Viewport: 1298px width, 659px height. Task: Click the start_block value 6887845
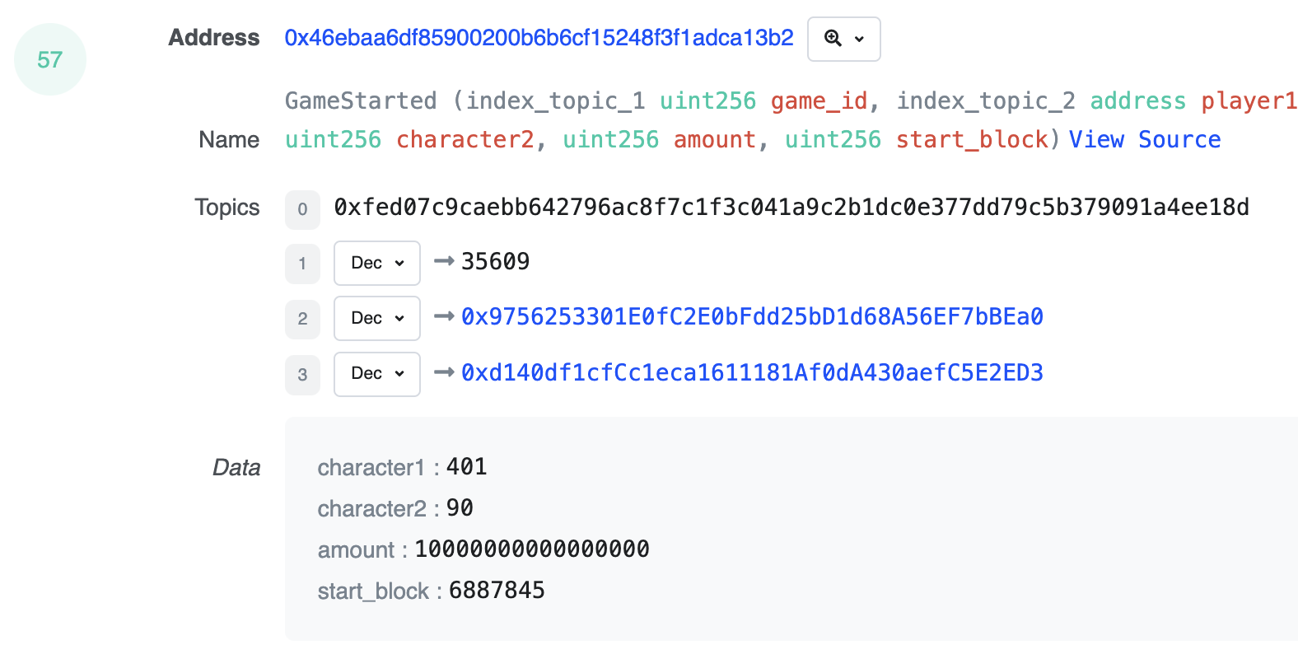click(x=497, y=590)
